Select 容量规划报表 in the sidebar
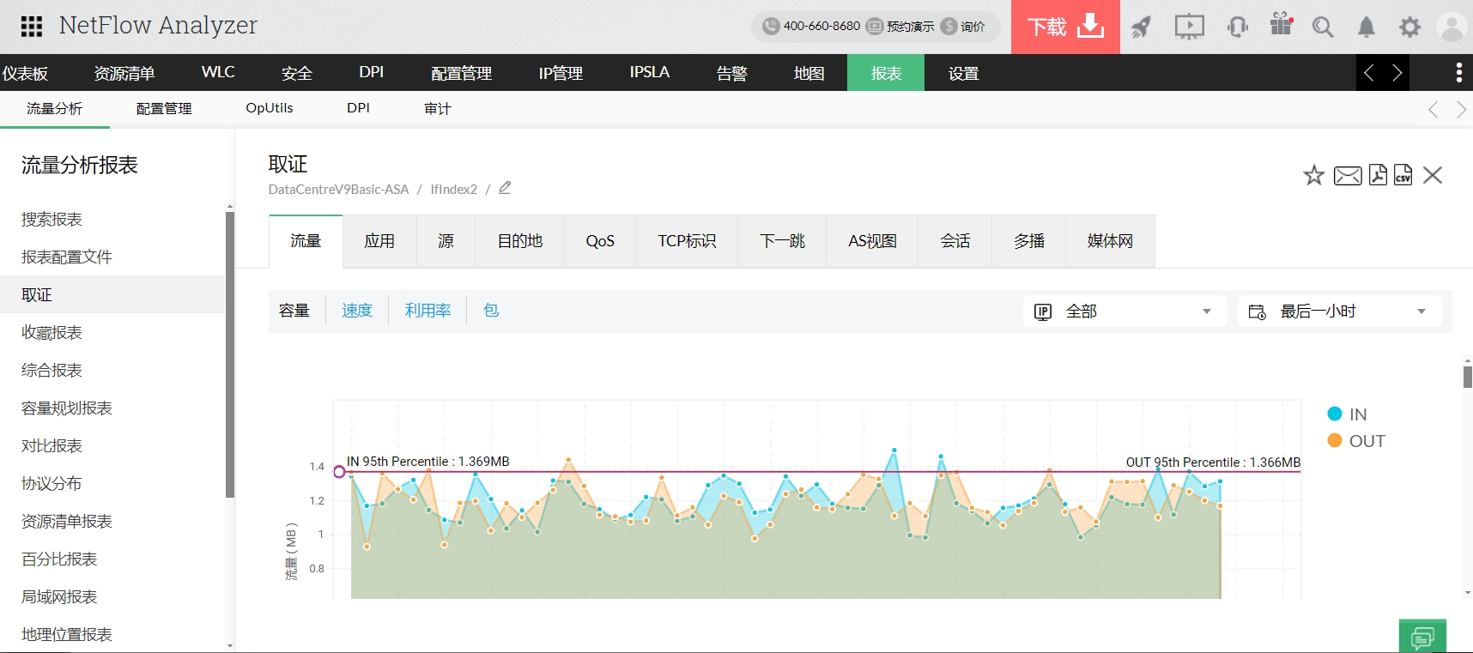Screen dimensions: 1473x653 pos(67,408)
